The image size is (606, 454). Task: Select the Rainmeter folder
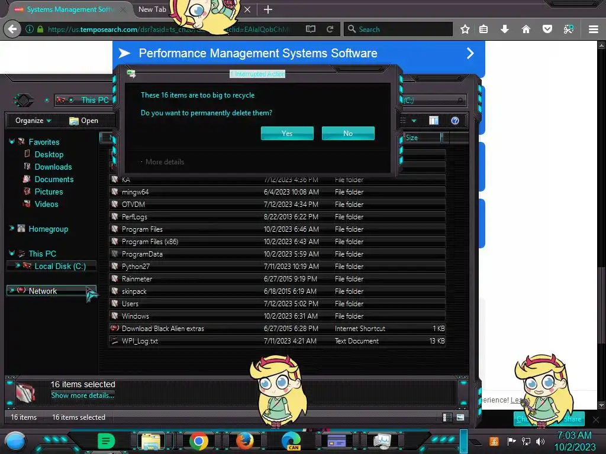pos(277,279)
